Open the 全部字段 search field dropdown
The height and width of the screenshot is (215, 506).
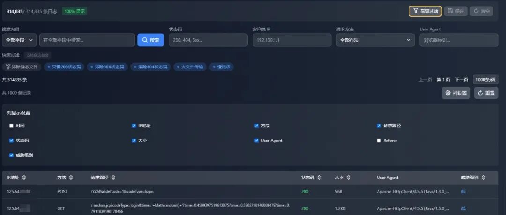19,40
